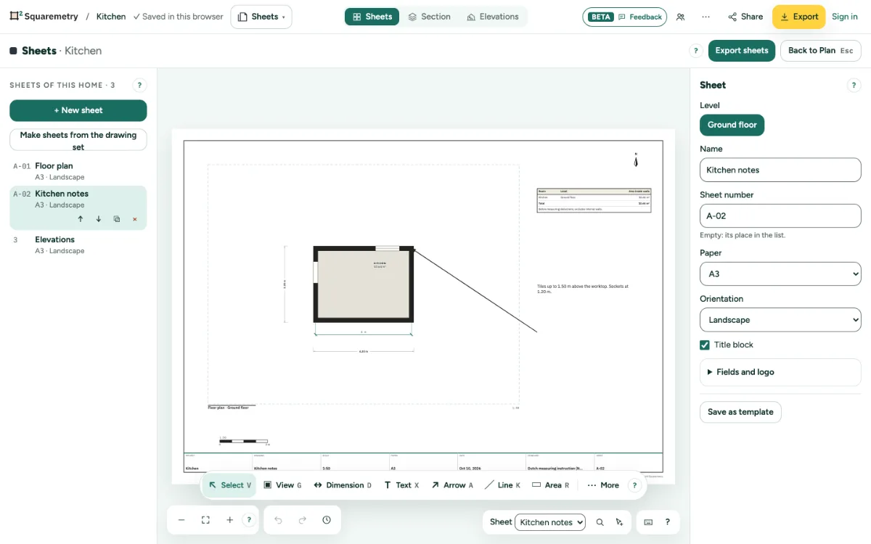Open the version history clock
Viewport: 871px width, 544px height.
(327, 520)
